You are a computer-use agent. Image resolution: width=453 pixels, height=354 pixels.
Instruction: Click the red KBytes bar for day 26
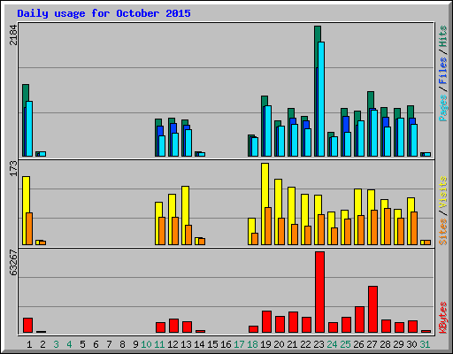pyautogui.click(x=359, y=319)
